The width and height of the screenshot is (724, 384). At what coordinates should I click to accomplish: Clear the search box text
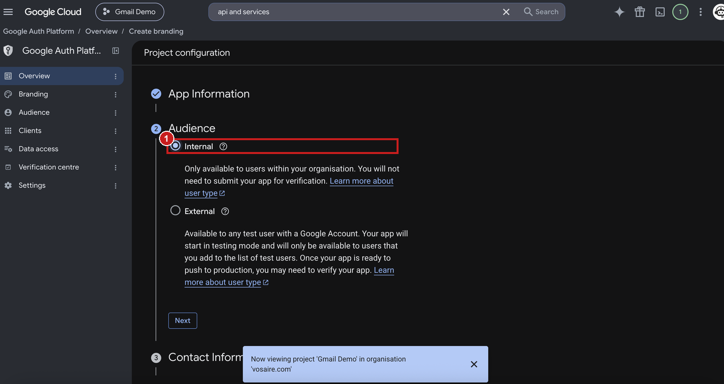point(506,12)
